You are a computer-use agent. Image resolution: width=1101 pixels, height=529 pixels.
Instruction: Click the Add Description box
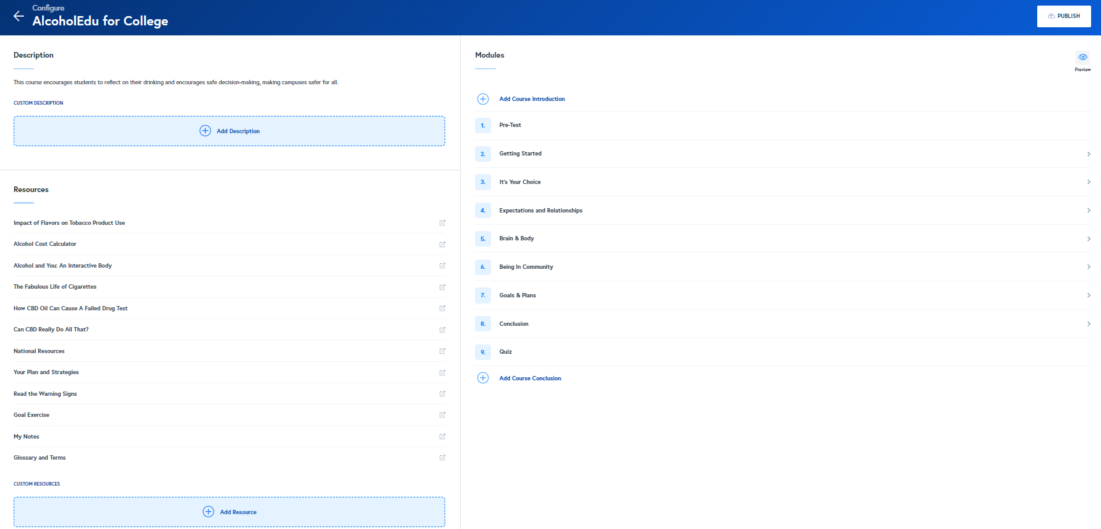coord(229,131)
